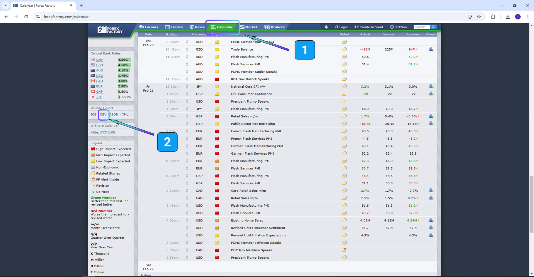Export weekly calendar as JSON
Image resolution: width=534 pixels, height=277 pixels.
point(114,115)
